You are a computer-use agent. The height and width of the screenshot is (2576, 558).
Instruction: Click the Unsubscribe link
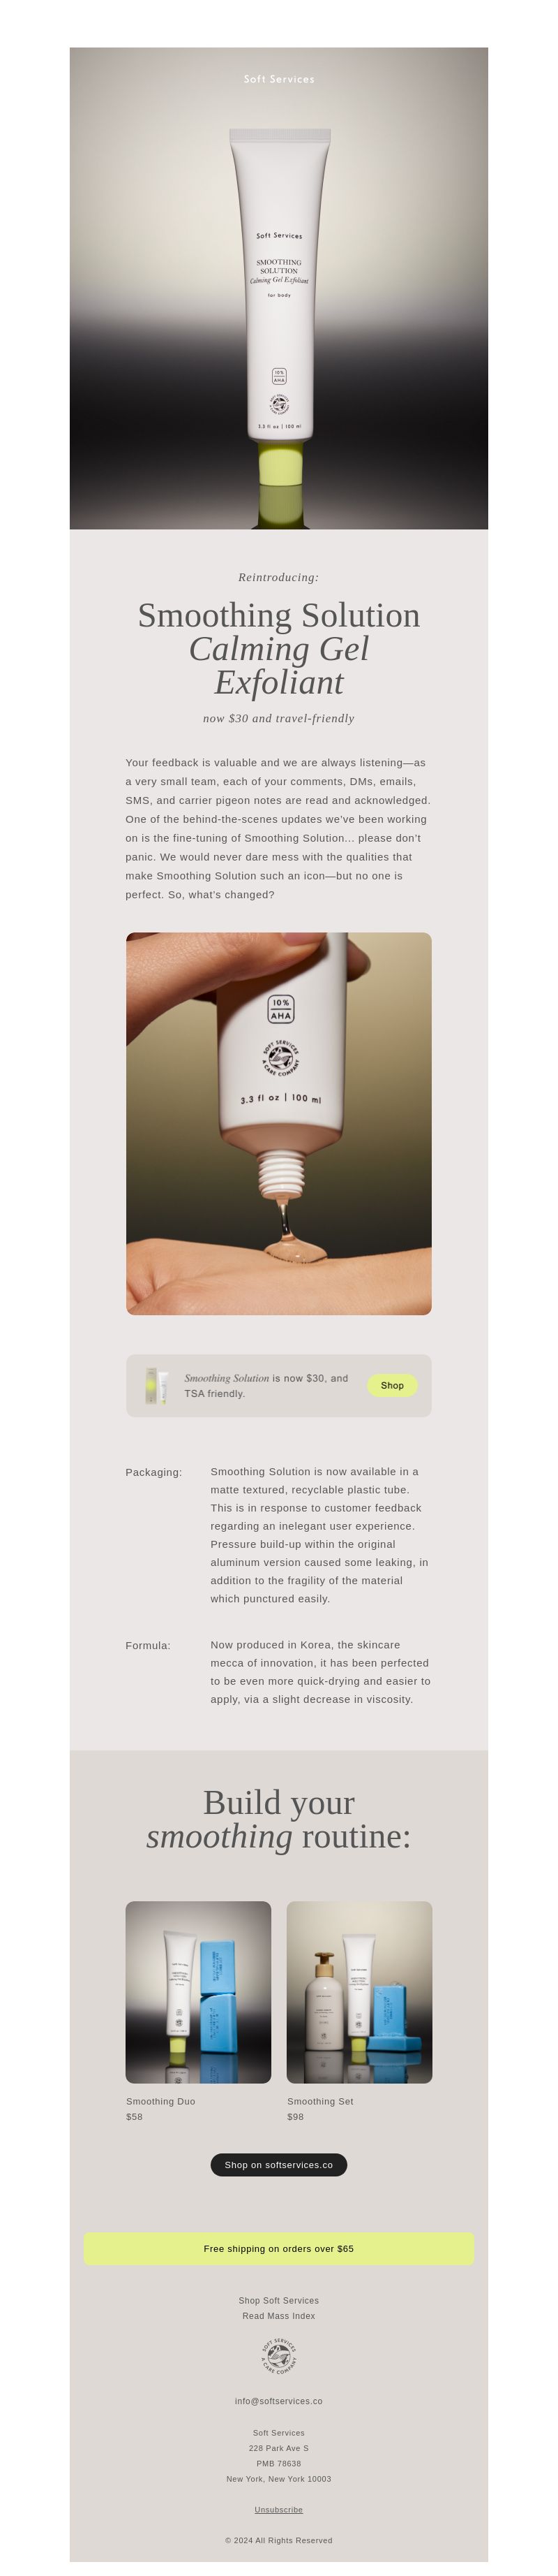coord(278,2509)
